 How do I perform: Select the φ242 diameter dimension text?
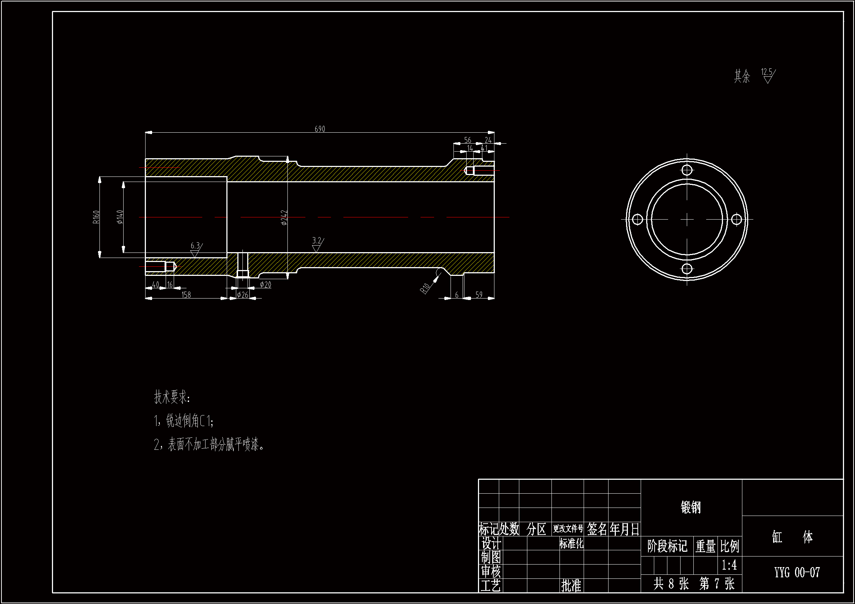click(284, 218)
